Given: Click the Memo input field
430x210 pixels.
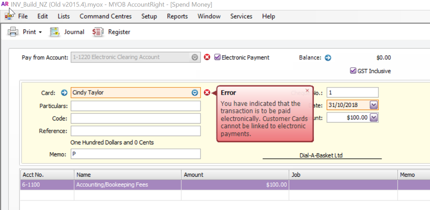Looking at the screenshot, I should click(x=136, y=154).
